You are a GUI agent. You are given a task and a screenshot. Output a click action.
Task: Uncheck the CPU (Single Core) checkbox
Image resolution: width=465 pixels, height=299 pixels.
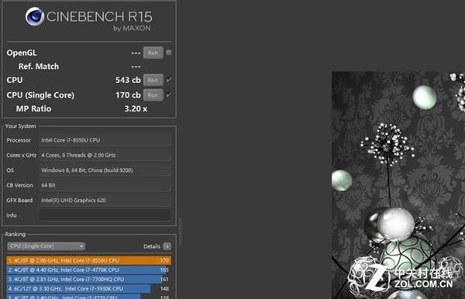(x=169, y=95)
